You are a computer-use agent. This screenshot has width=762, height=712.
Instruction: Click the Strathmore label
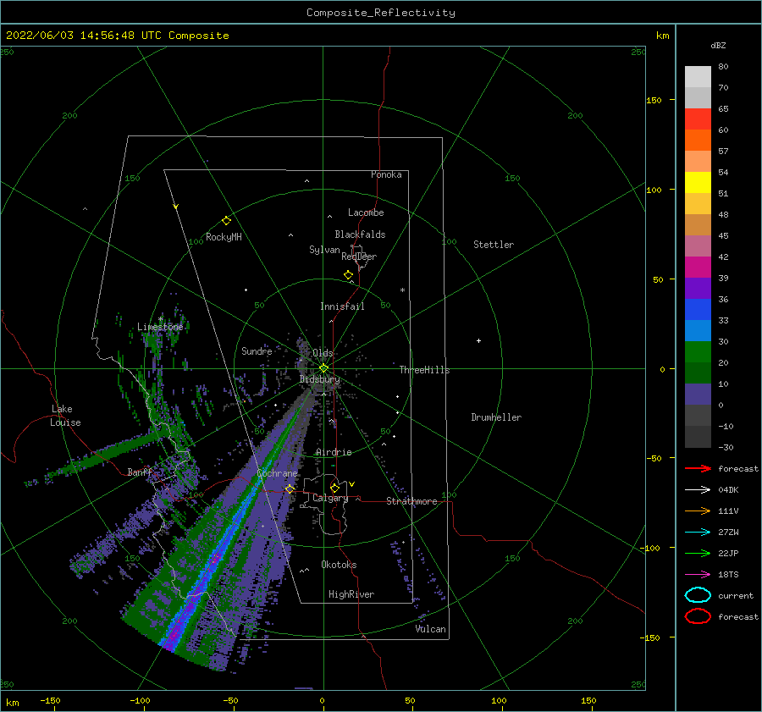[x=411, y=501]
